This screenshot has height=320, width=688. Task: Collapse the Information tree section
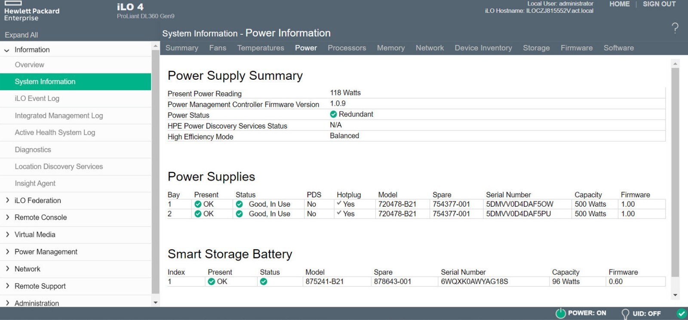[x=7, y=50]
